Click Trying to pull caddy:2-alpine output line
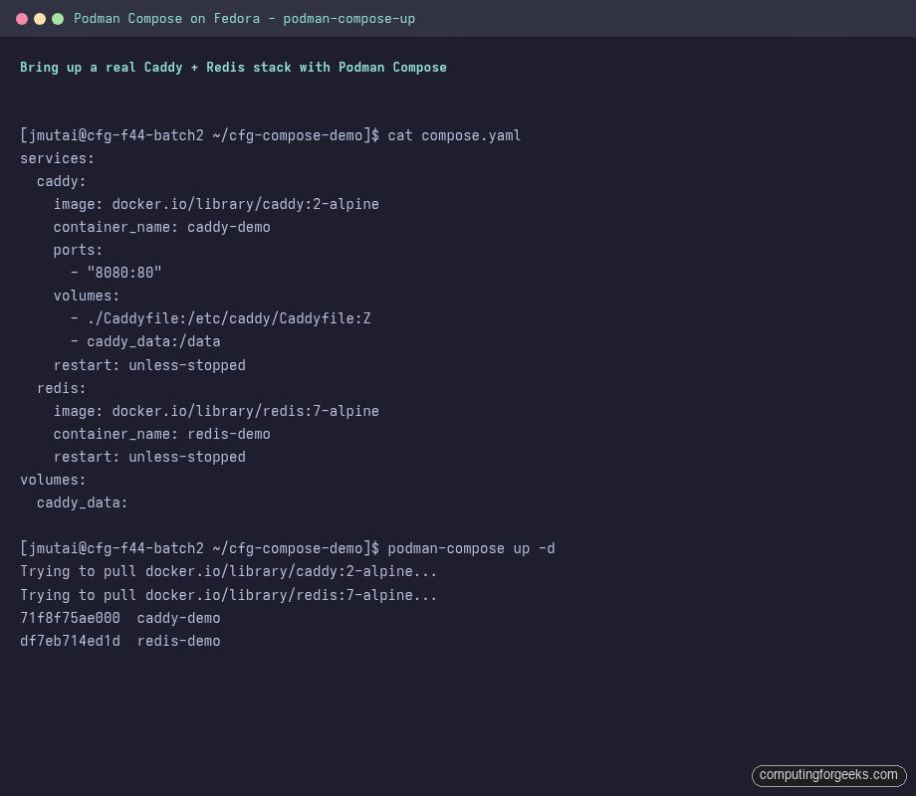 pyautogui.click(x=228, y=572)
